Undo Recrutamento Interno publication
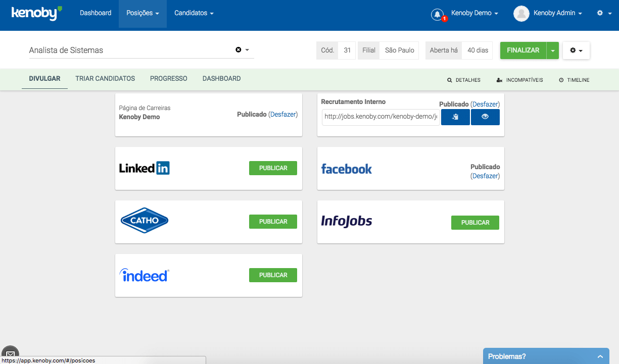Image resolution: width=619 pixels, height=364 pixels. [x=485, y=104]
